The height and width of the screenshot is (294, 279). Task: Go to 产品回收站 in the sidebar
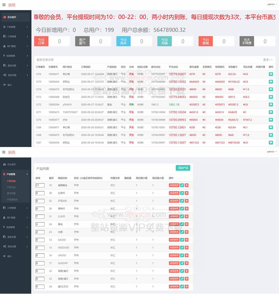click(12, 199)
